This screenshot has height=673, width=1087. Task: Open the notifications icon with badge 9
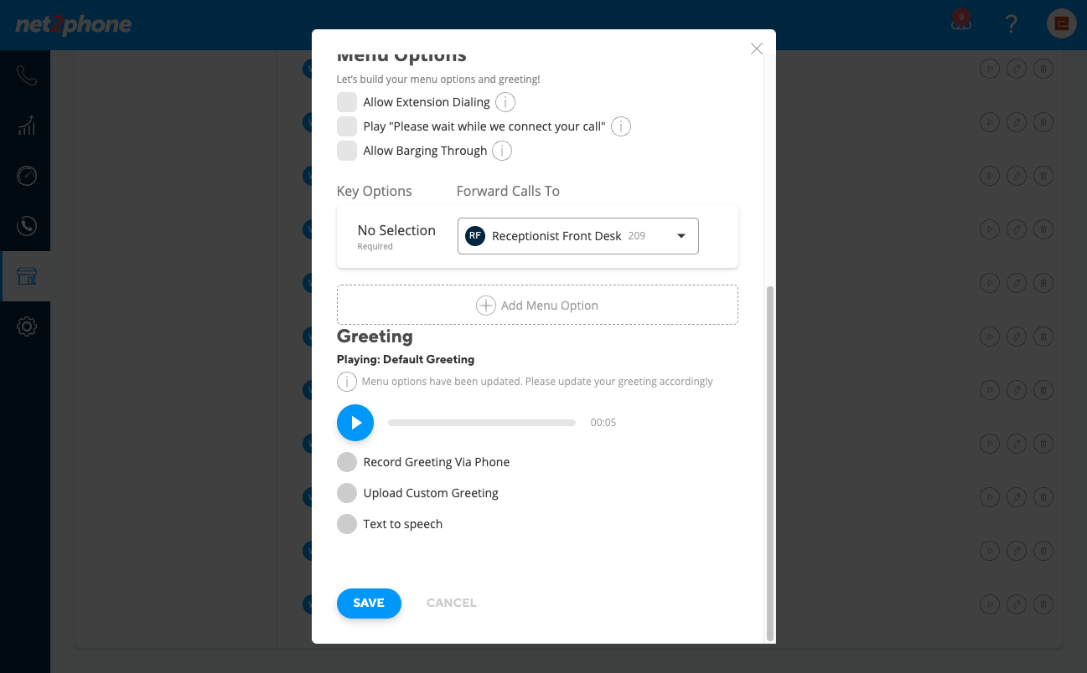(x=961, y=21)
